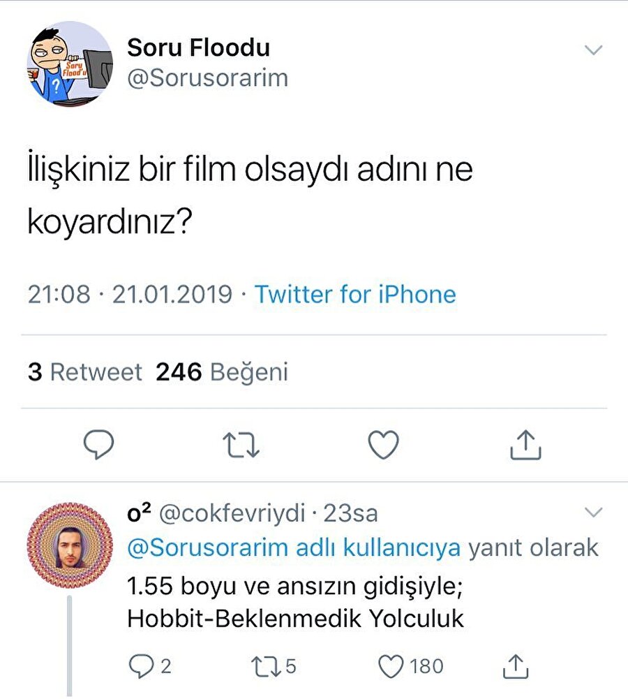Like @cokfevriydi's reply tweet

click(394, 665)
